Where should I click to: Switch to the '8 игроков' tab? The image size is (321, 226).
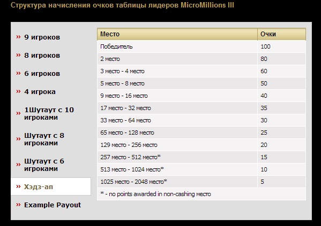pos(42,56)
